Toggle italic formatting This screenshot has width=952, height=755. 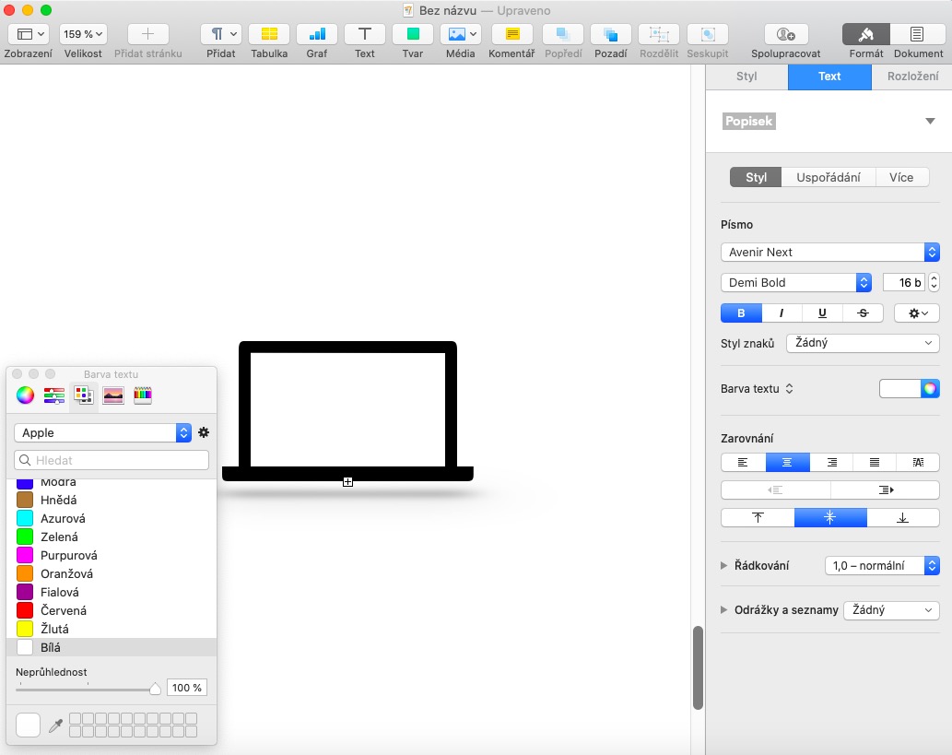click(x=782, y=313)
